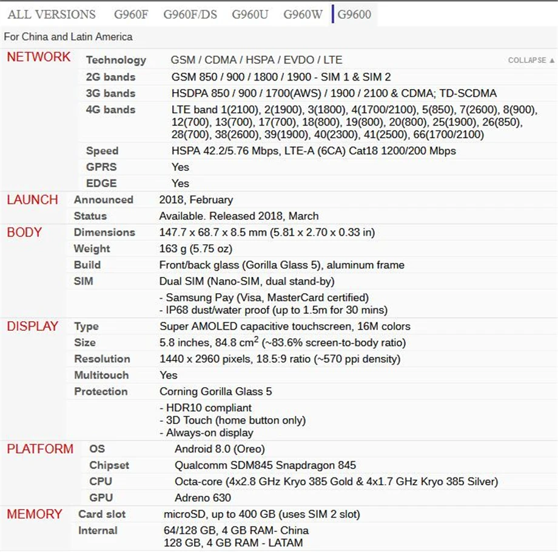Click the Always-on display line
The image size is (558, 552).
point(206,433)
